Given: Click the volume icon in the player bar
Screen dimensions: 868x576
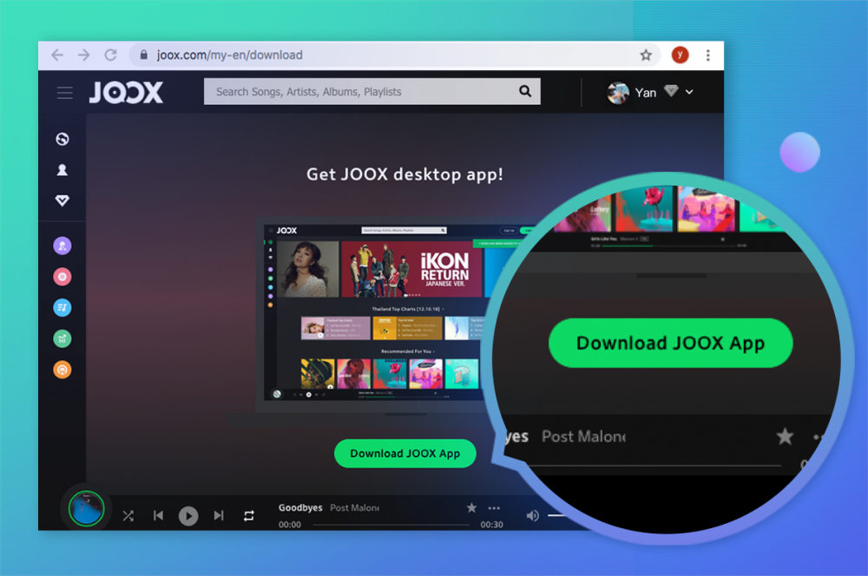Looking at the screenshot, I should [533, 515].
